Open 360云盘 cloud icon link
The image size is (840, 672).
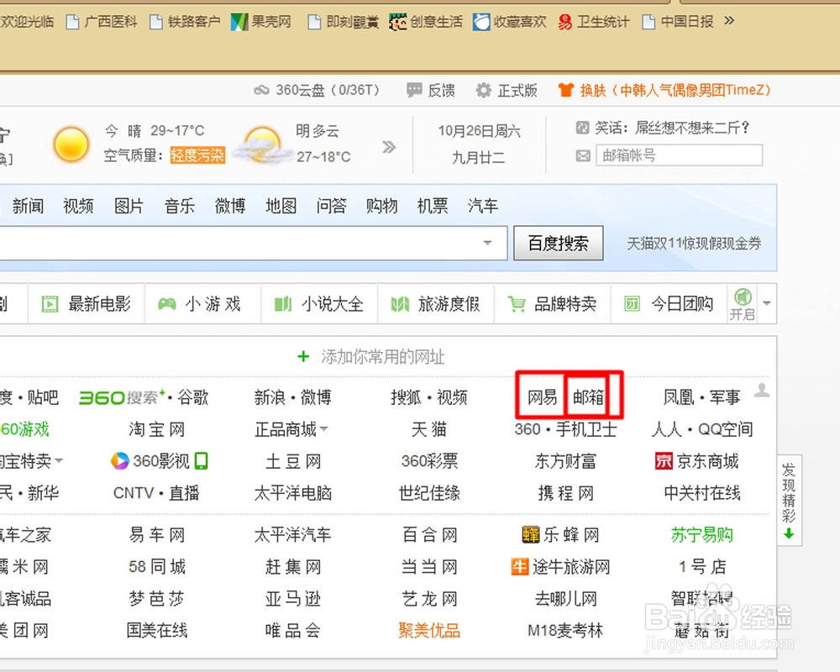(x=261, y=90)
